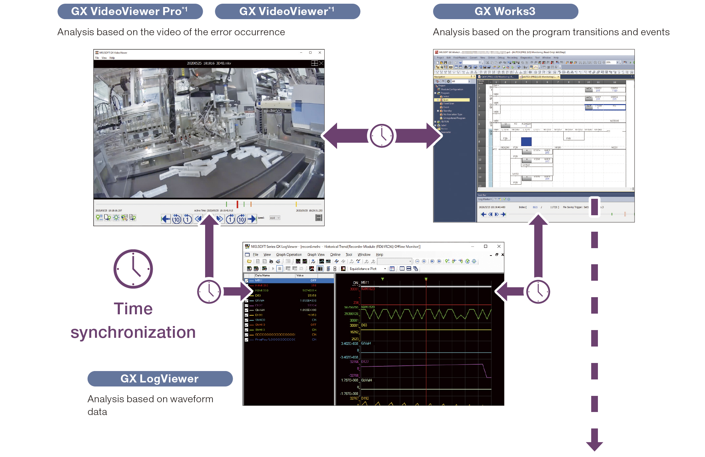Open the Online menu in LogViewer

click(x=335, y=255)
